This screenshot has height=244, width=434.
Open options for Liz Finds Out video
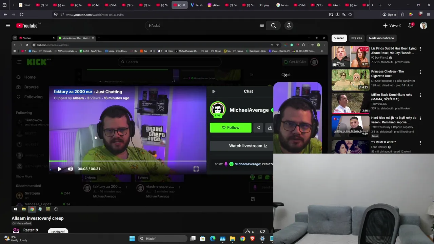[420, 49]
